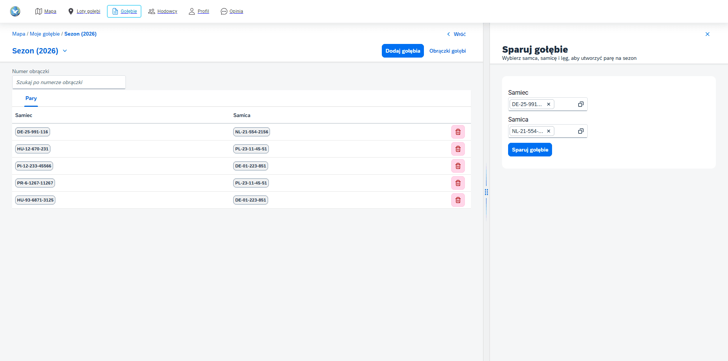Click PL-23-11-45-51 in the HU-12-670-231 row
The width and height of the screenshot is (728, 361).
[x=251, y=149]
